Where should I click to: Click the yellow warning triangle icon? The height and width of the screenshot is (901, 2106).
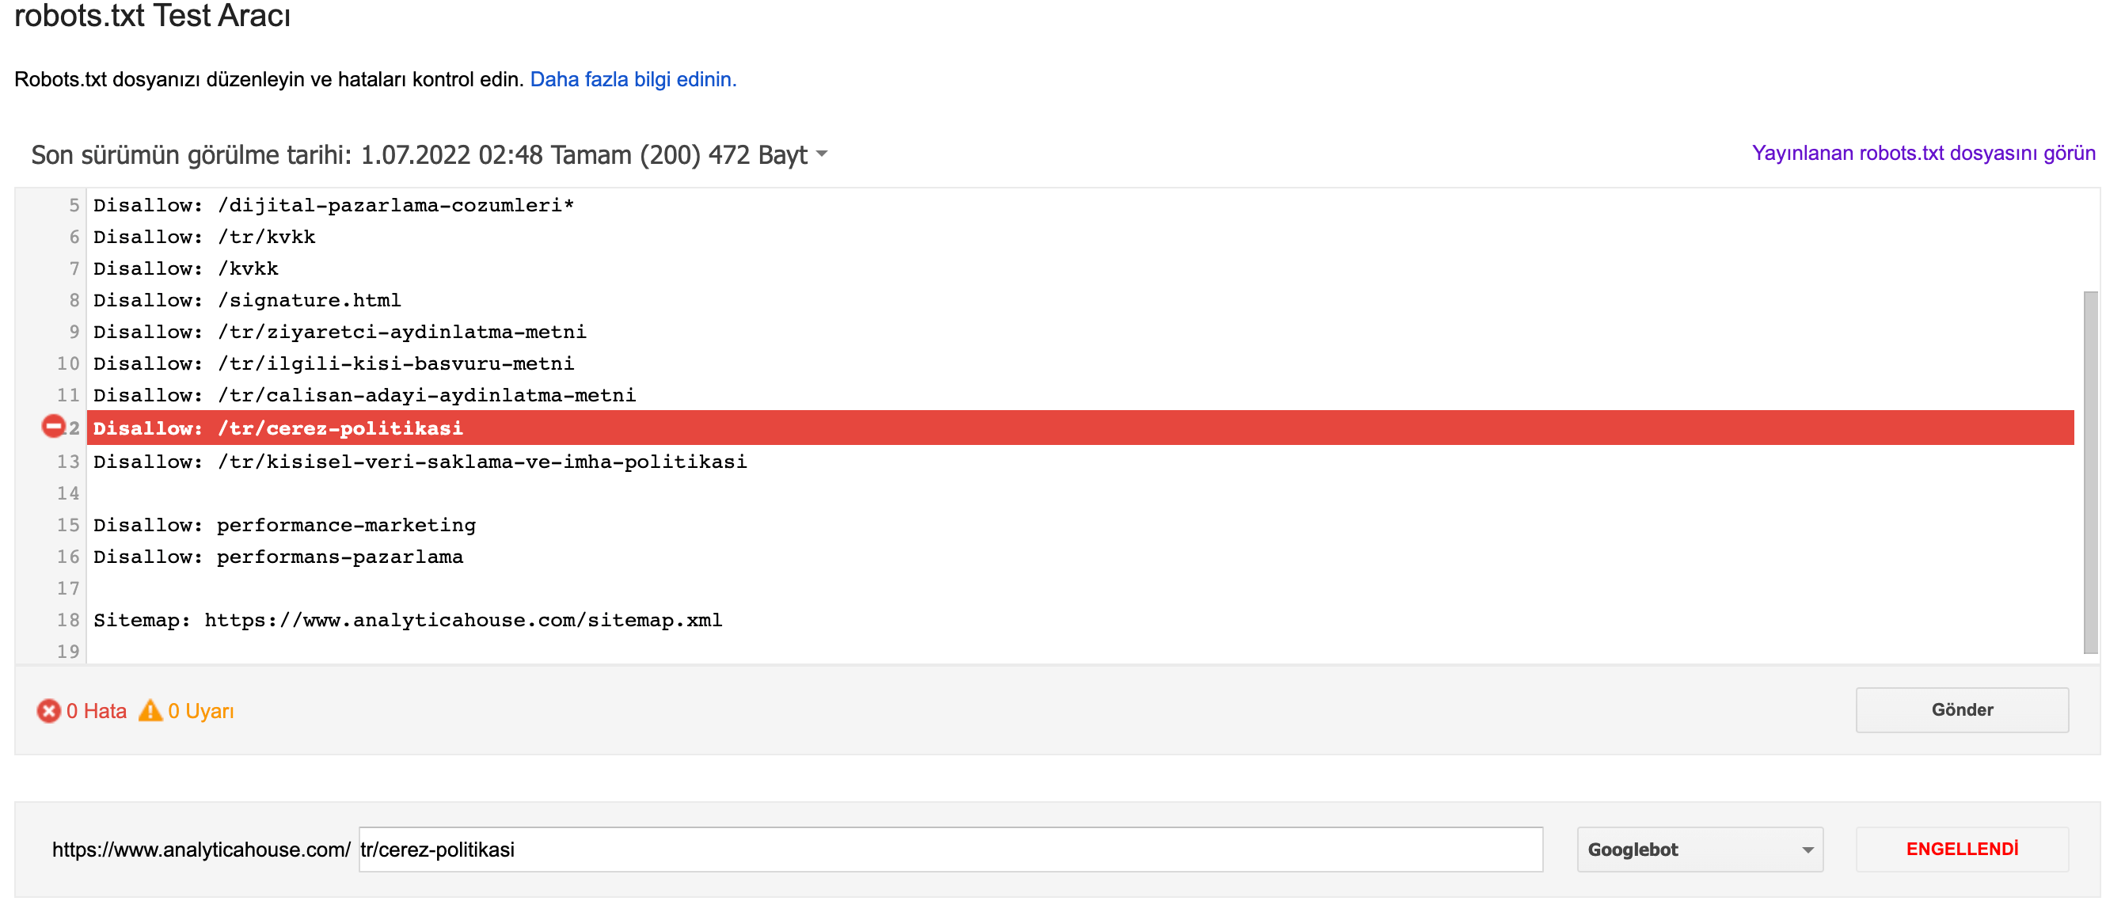click(150, 711)
